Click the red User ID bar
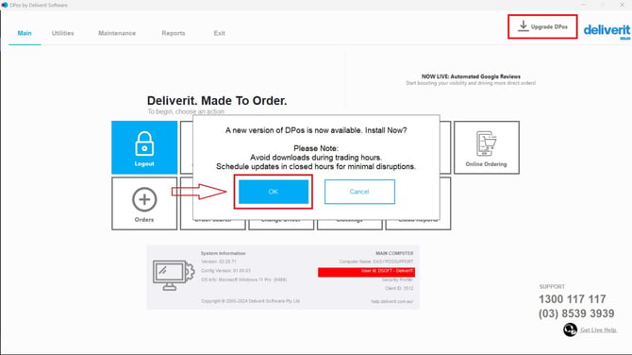This screenshot has width=632, height=355. tap(366, 272)
